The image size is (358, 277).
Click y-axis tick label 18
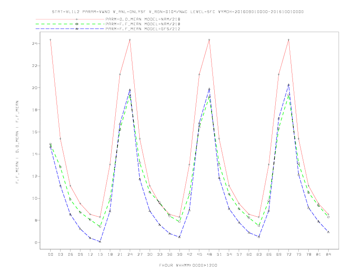tap(35, 110)
